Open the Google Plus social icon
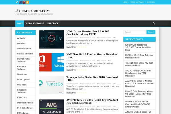 (x=24, y=2)
